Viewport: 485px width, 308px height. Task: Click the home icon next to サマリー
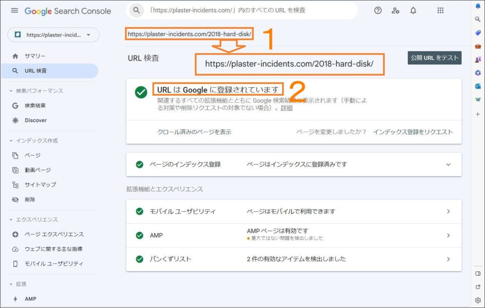(15, 56)
